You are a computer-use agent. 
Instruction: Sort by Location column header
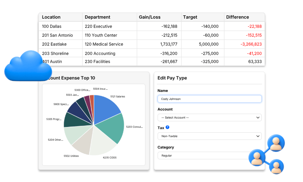[x=51, y=17]
